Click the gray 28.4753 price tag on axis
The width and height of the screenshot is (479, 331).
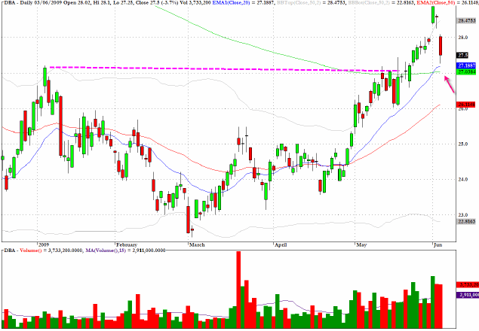466,21
